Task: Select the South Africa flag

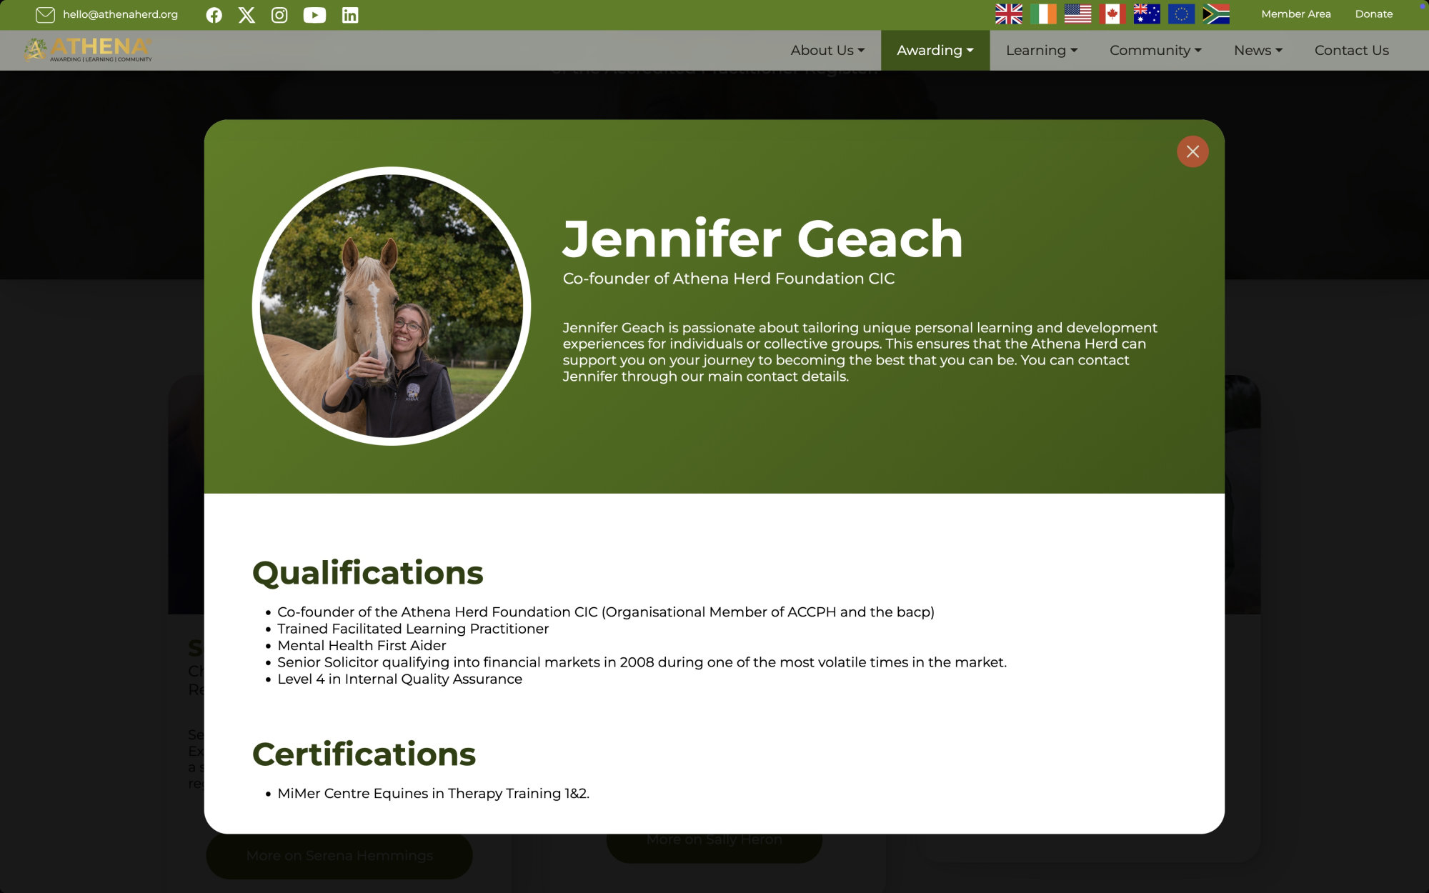Action: point(1216,14)
